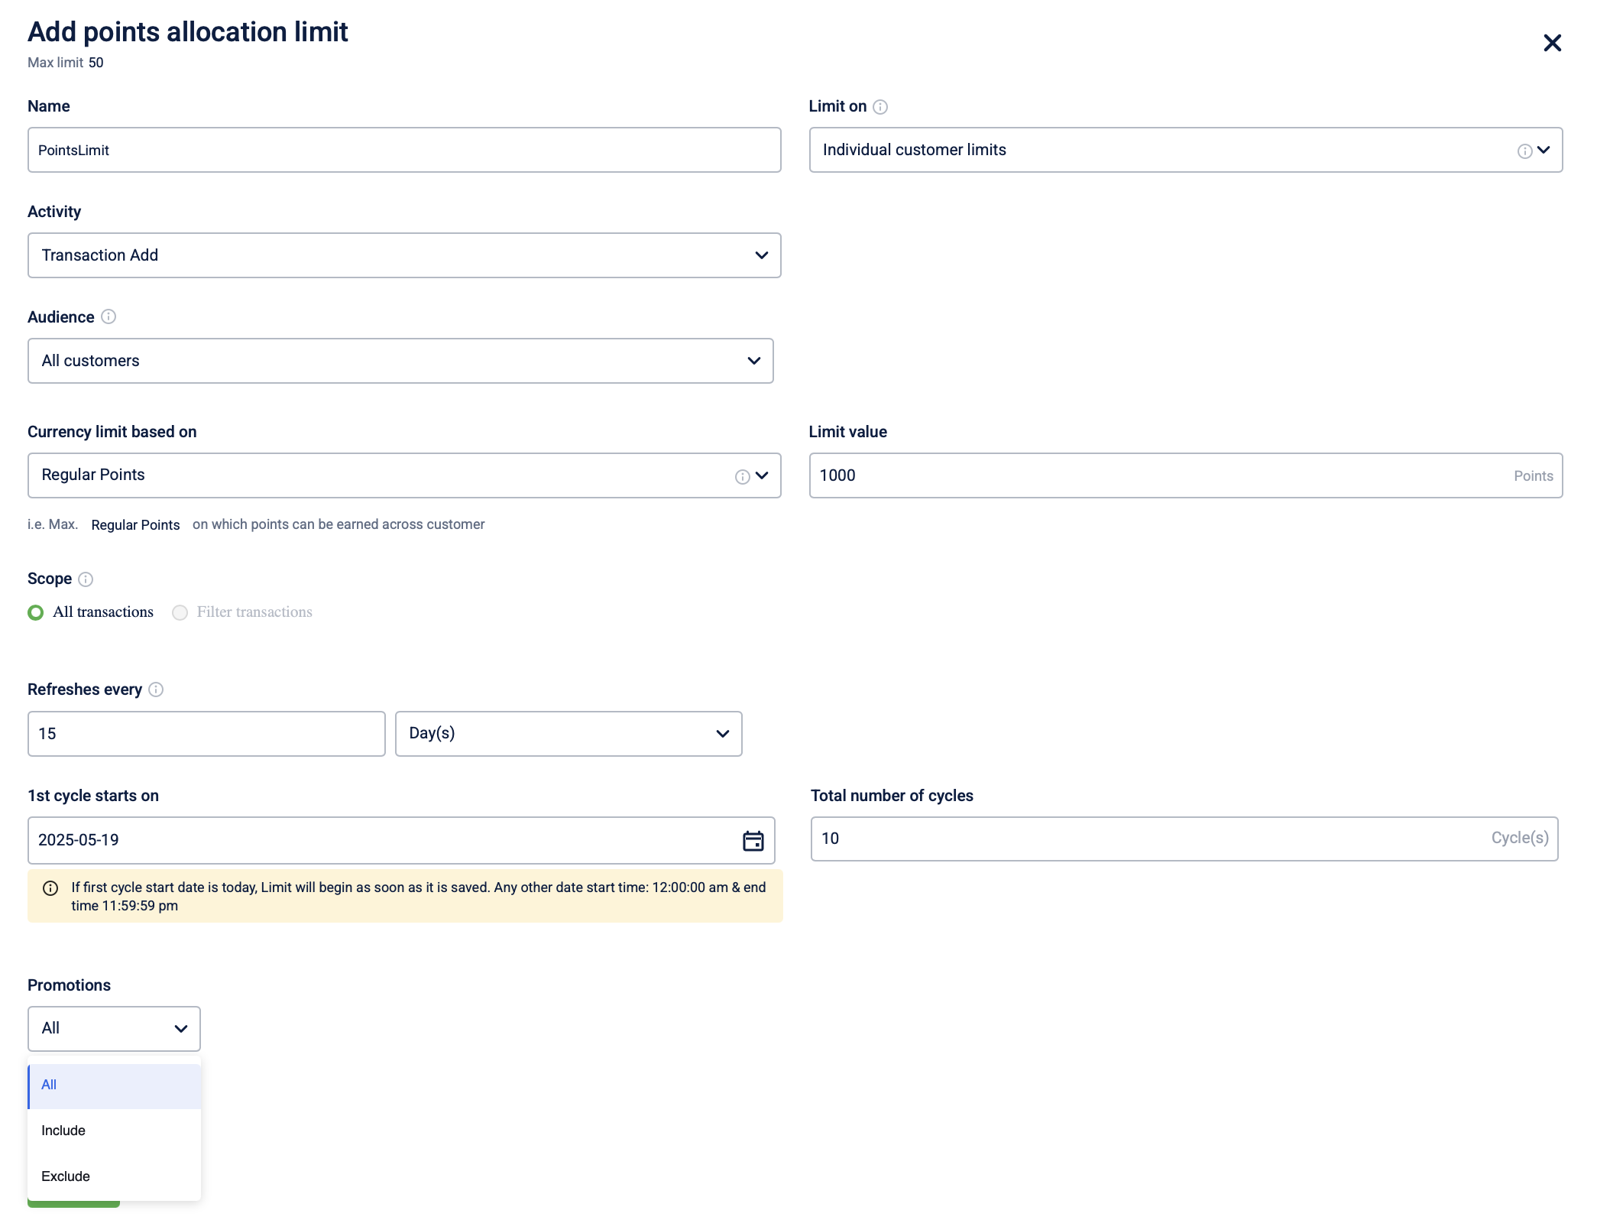The height and width of the screenshot is (1220, 1597).
Task: Click the info icon next to Scope
Action: coord(86,579)
